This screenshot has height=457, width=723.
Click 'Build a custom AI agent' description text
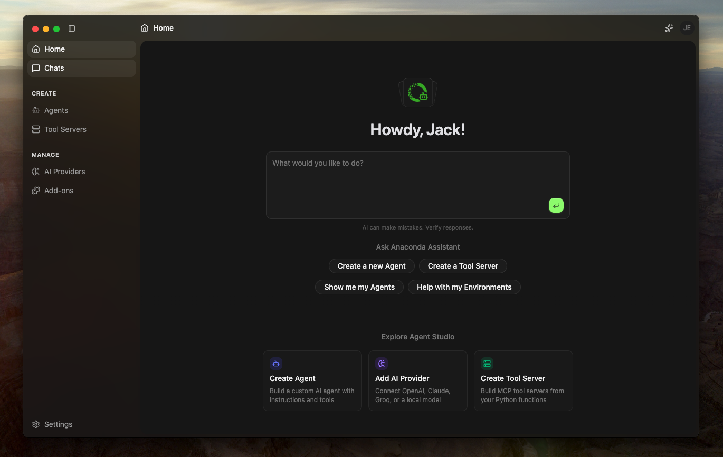[312, 395]
